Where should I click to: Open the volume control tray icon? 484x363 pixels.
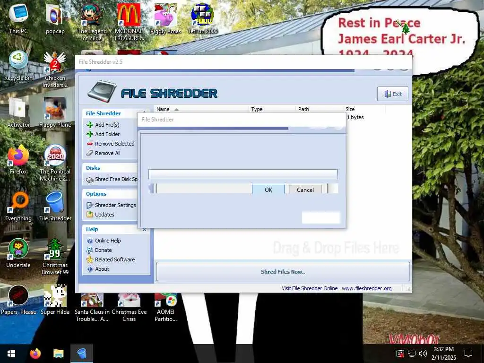tap(423, 354)
